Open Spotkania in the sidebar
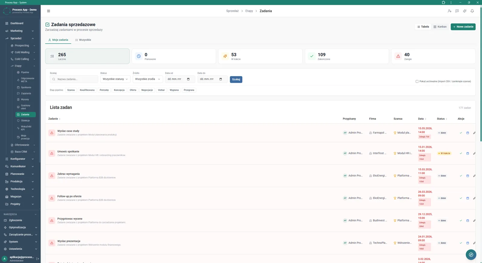The height and width of the screenshot is (263, 482). point(25,87)
